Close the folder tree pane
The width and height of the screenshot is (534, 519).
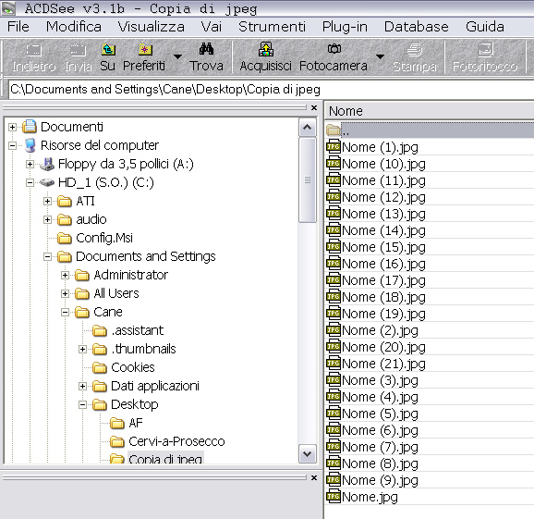coord(314,107)
